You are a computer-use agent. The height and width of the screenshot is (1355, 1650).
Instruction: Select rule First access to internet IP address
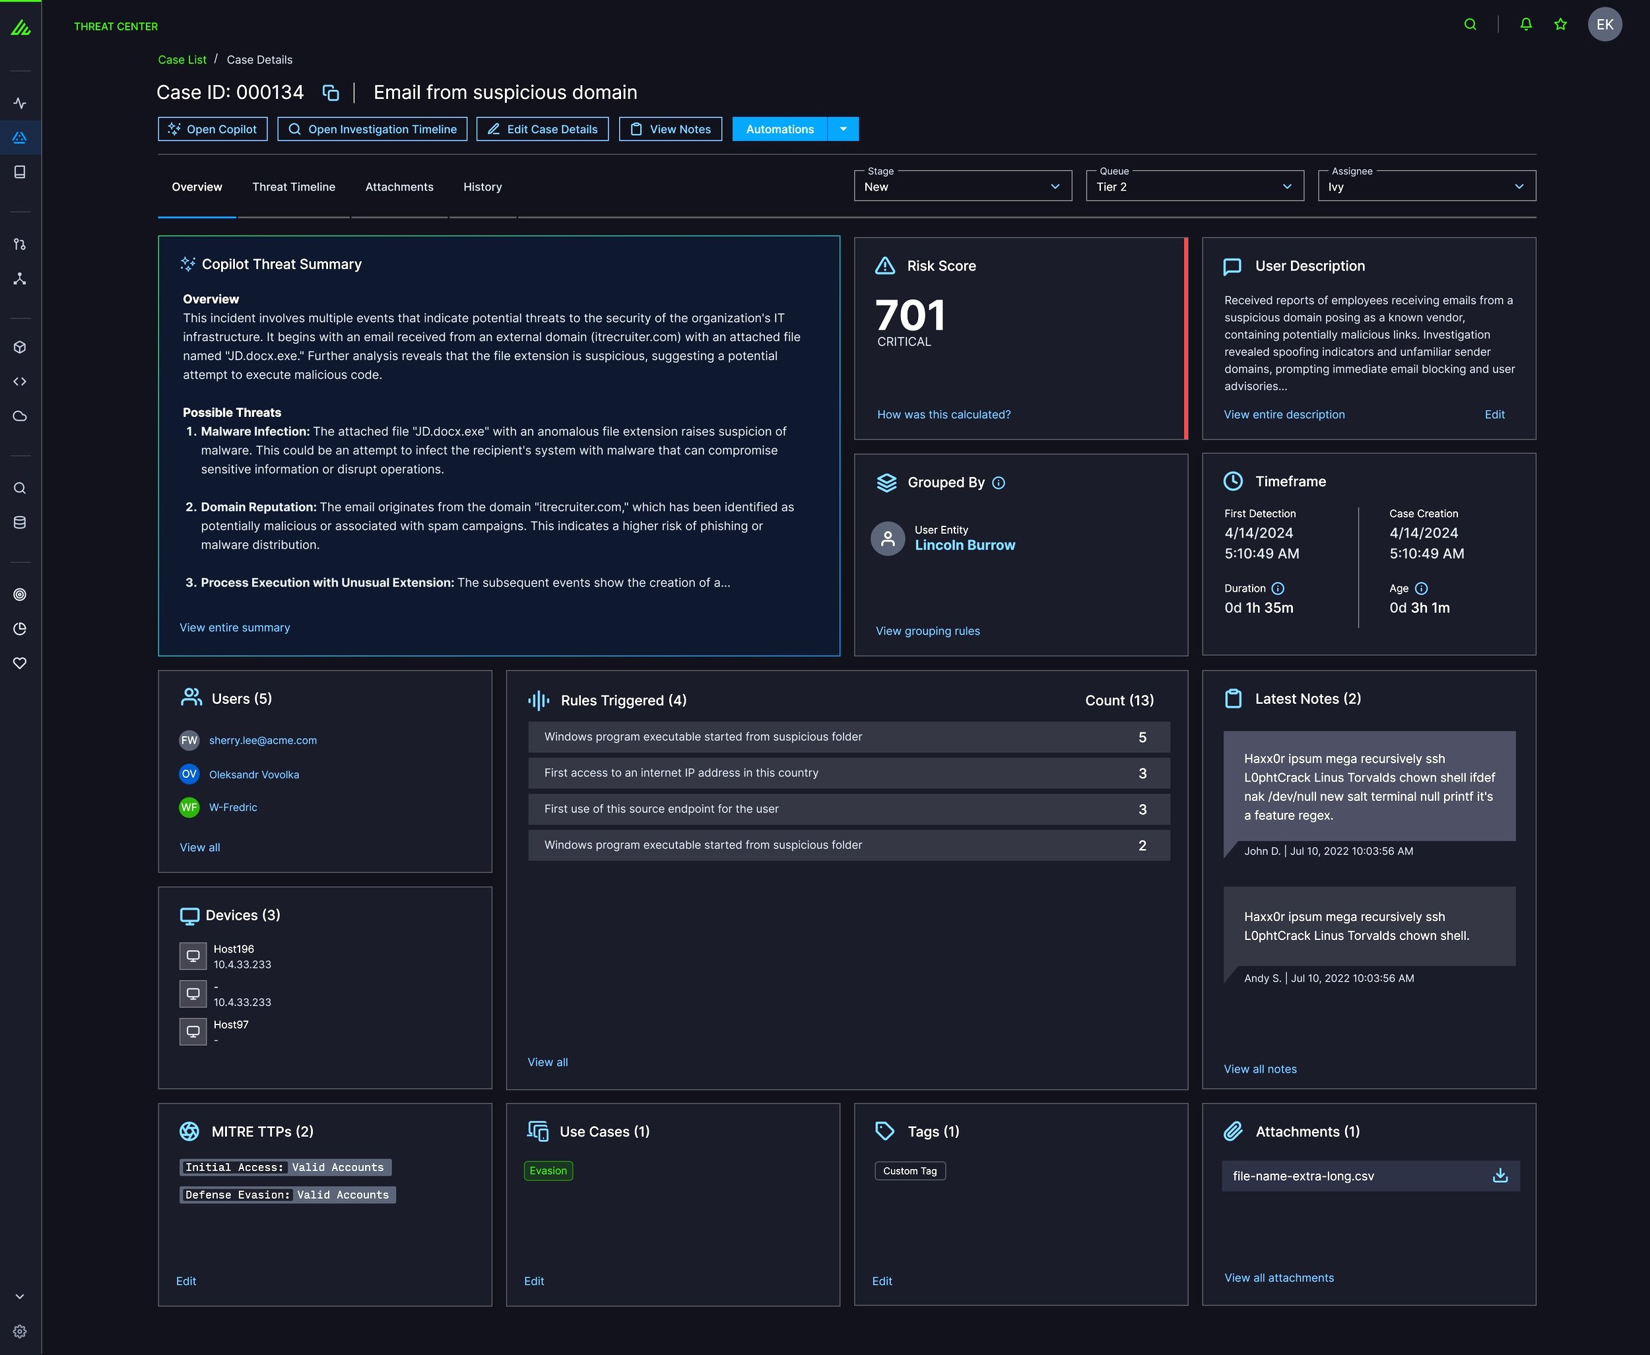(849, 774)
